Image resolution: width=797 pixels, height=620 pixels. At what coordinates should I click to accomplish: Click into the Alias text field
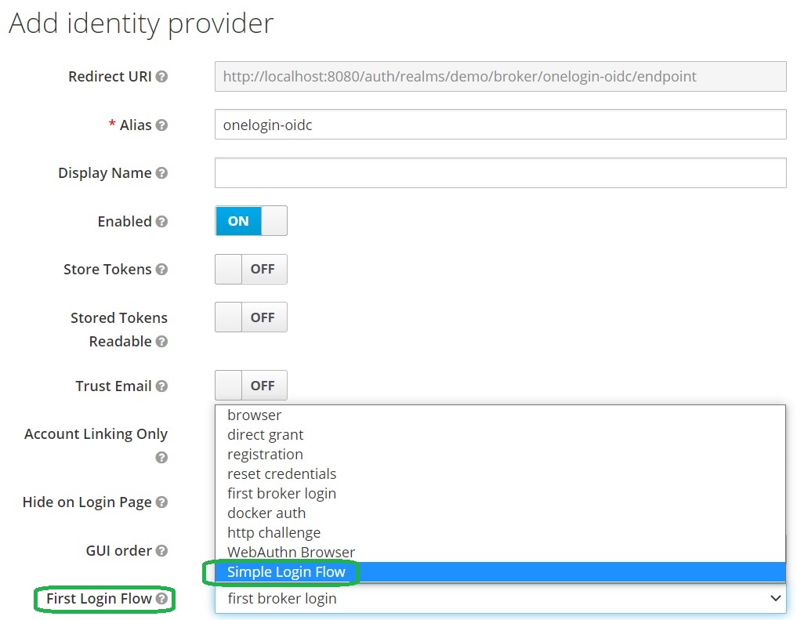click(500, 125)
